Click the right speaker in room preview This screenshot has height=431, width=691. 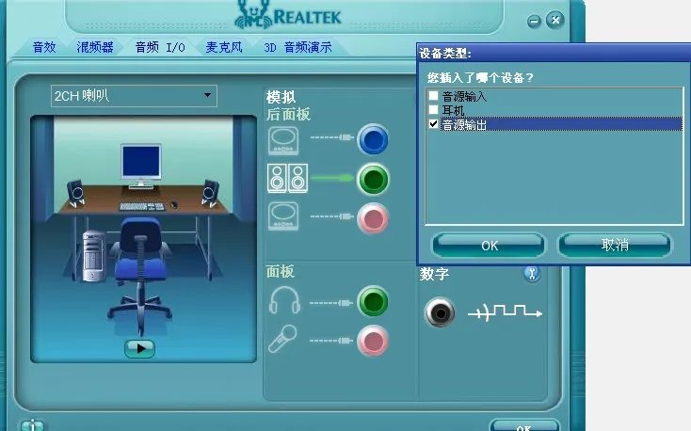coord(210,193)
